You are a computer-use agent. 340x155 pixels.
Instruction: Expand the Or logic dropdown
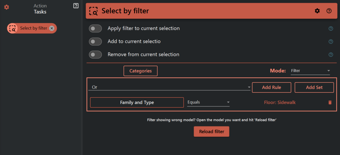click(x=170, y=87)
